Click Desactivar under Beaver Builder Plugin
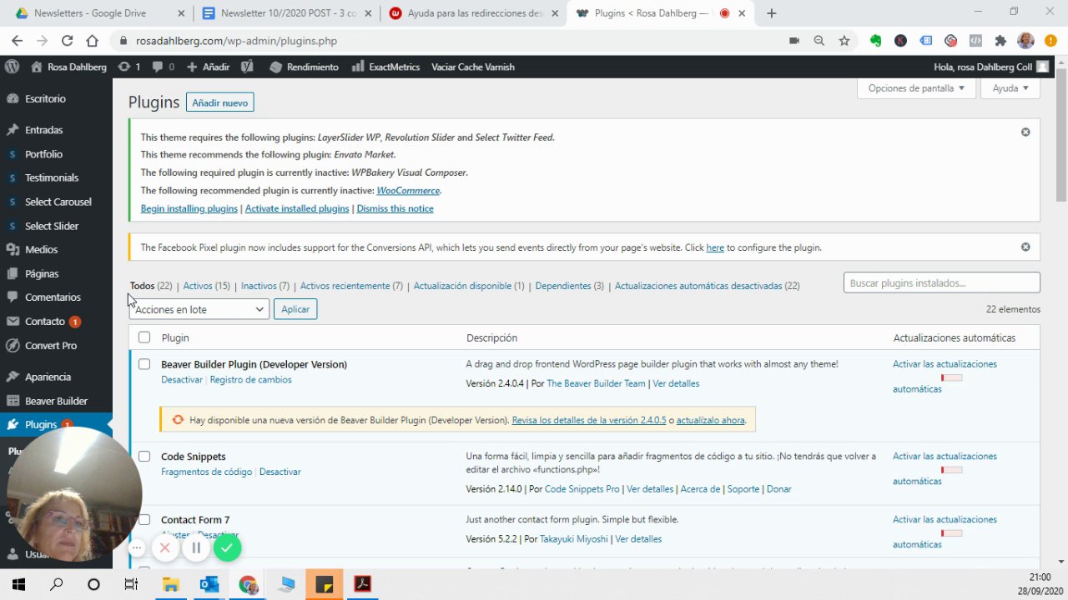Screen dimensions: 1068x600 182,380
